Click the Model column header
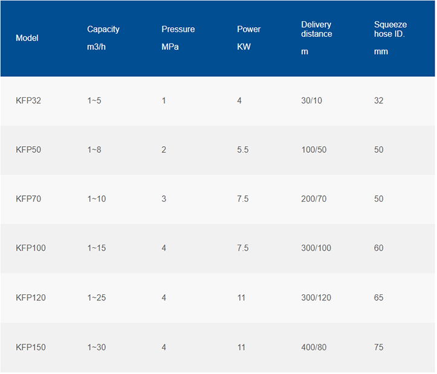 (27, 38)
